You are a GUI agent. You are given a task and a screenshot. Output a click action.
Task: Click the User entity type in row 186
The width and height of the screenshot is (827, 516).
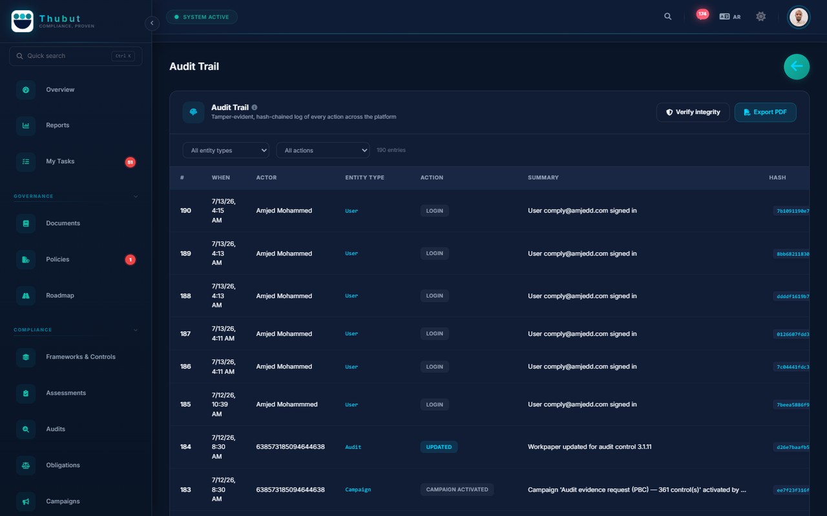(351, 367)
